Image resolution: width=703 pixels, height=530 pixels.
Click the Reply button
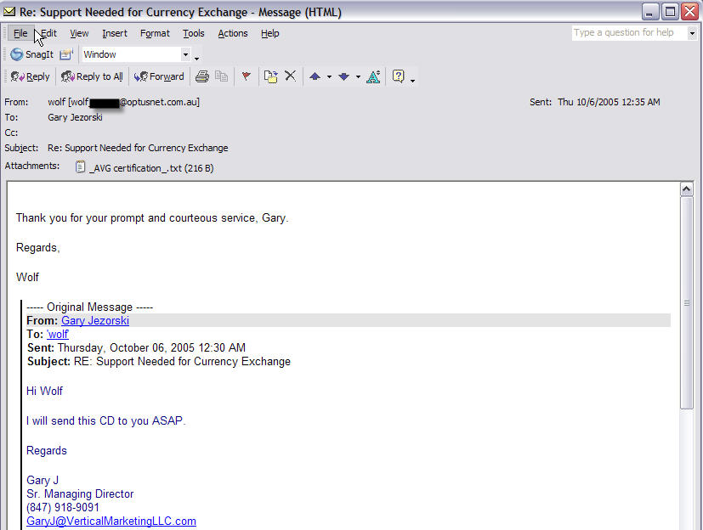tap(30, 76)
